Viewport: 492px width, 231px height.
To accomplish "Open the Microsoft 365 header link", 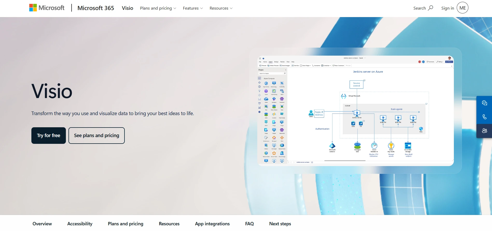I will click(x=96, y=8).
